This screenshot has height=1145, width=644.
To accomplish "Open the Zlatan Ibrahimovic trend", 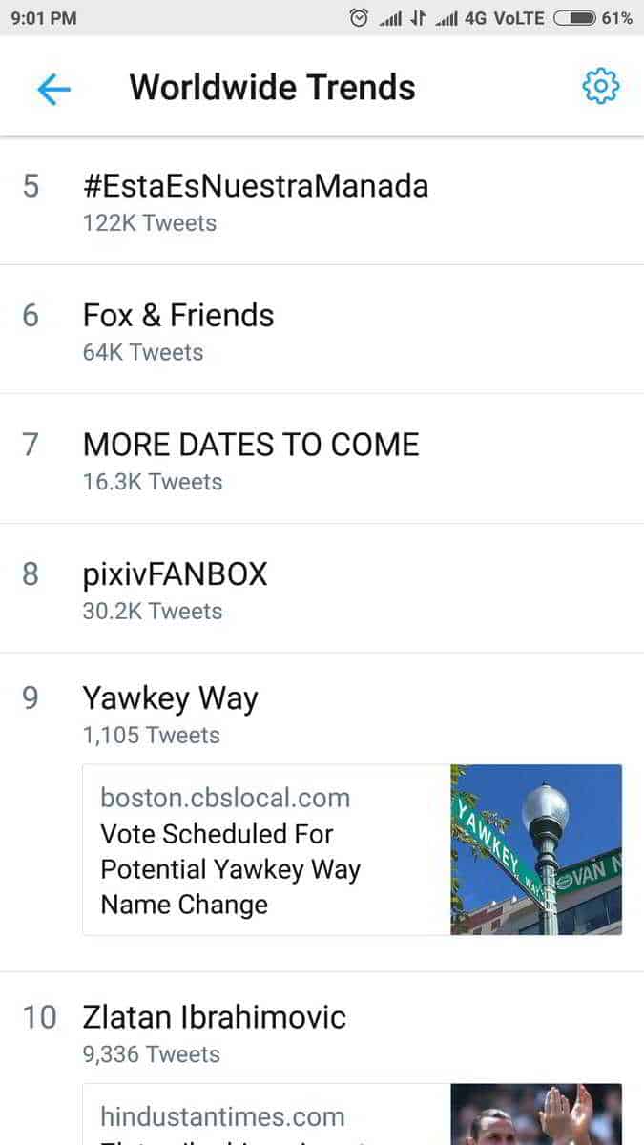I will [x=214, y=1017].
